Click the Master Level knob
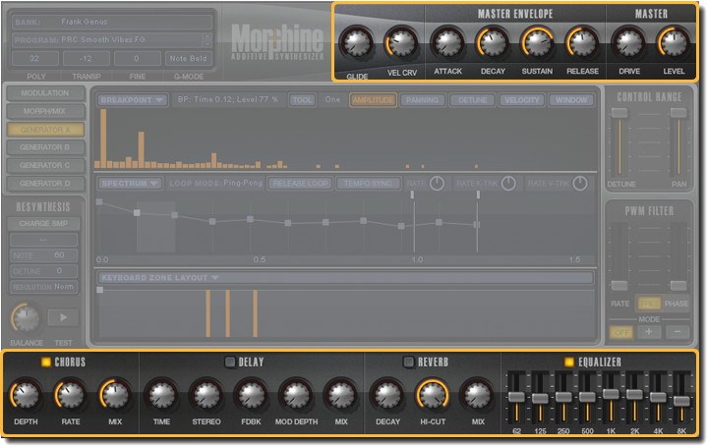 (675, 43)
